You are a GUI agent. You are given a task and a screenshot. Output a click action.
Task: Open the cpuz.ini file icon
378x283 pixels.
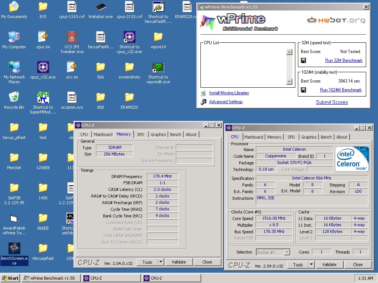point(43,37)
